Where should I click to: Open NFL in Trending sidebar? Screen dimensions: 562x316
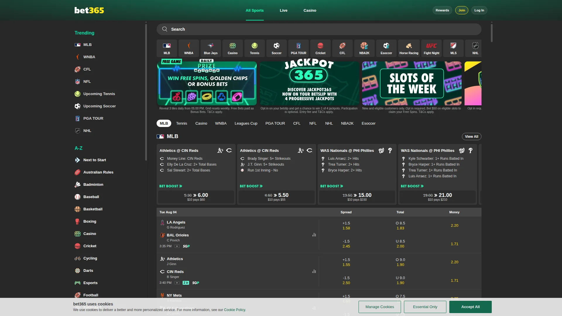point(83,82)
